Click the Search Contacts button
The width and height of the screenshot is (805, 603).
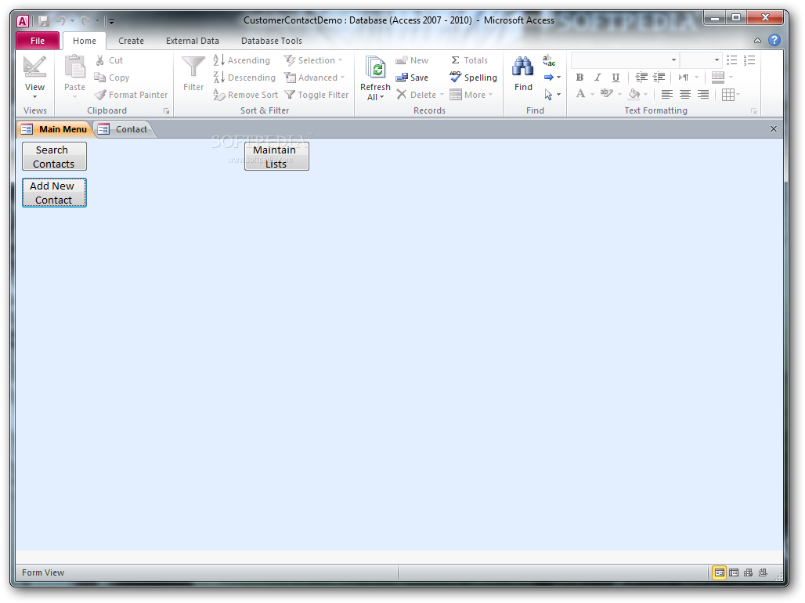point(54,156)
